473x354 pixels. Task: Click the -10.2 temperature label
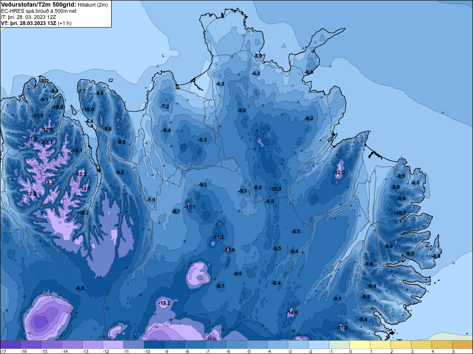coord(84,212)
